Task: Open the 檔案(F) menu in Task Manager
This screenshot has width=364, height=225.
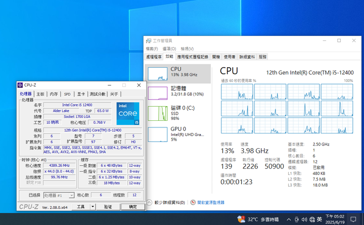Action: click(152, 49)
